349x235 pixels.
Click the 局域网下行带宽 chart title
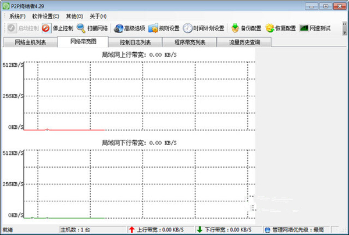click(139, 143)
